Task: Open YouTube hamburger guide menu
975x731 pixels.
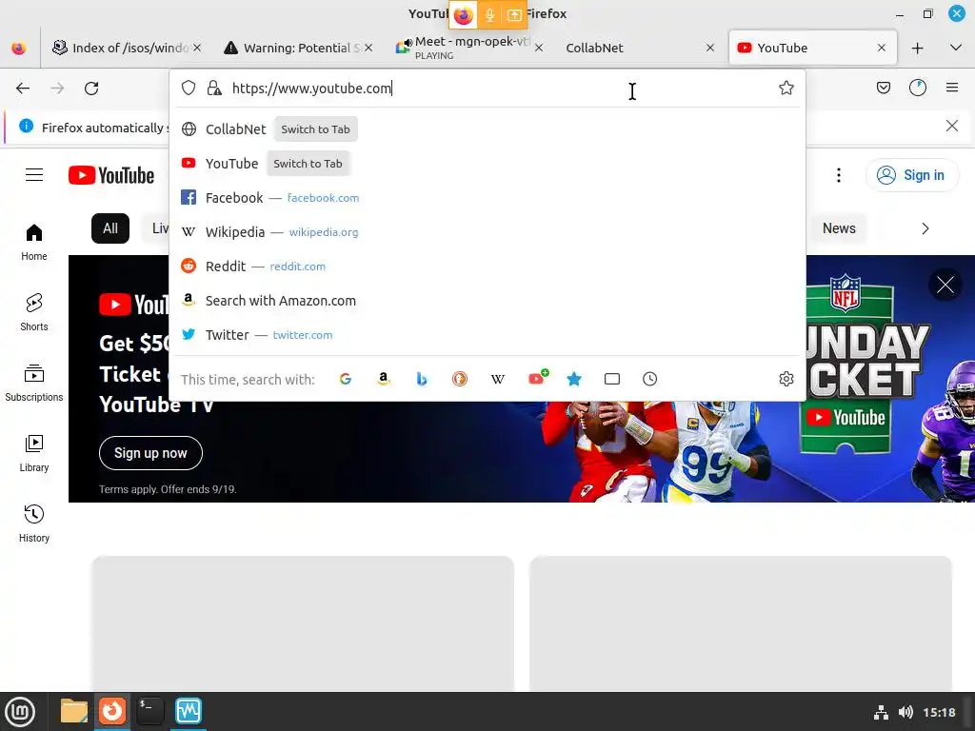Action: pos(34,175)
